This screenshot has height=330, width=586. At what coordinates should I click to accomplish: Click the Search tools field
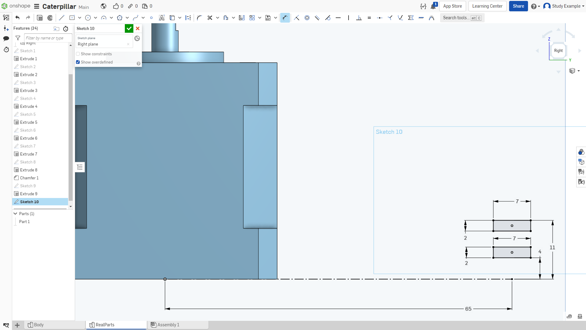(x=462, y=18)
